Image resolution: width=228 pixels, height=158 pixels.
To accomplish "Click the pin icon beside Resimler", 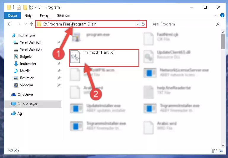I will point(59,78).
